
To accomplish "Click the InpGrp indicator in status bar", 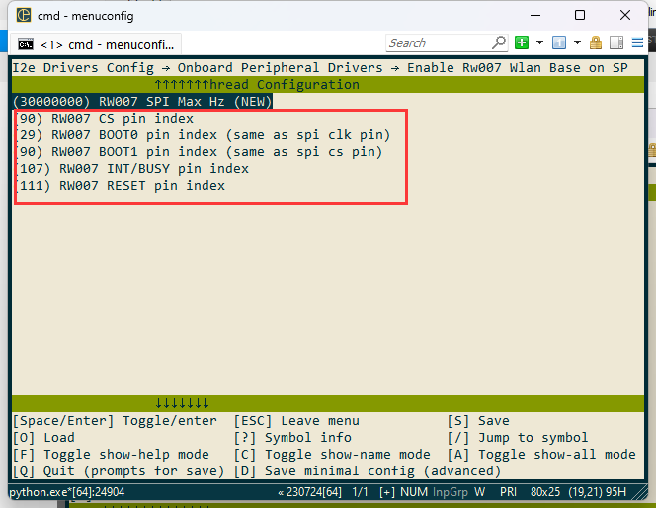I will (x=451, y=492).
